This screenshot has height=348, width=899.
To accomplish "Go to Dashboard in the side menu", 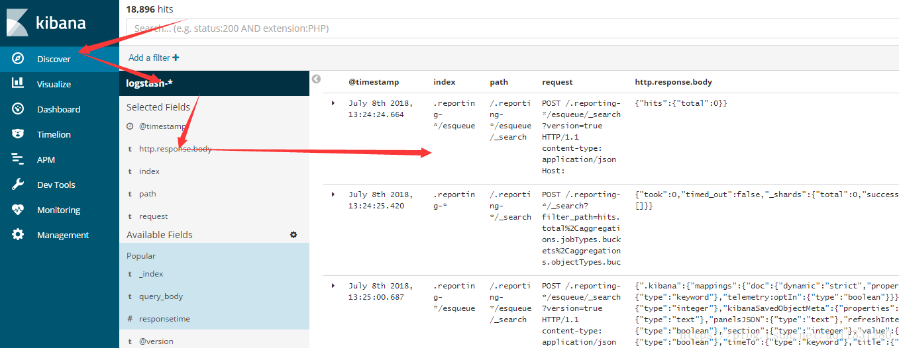I will tap(58, 109).
